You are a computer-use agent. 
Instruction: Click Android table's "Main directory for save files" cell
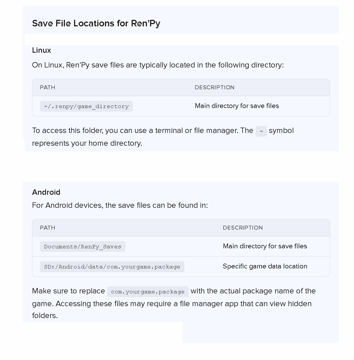pos(265,246)
